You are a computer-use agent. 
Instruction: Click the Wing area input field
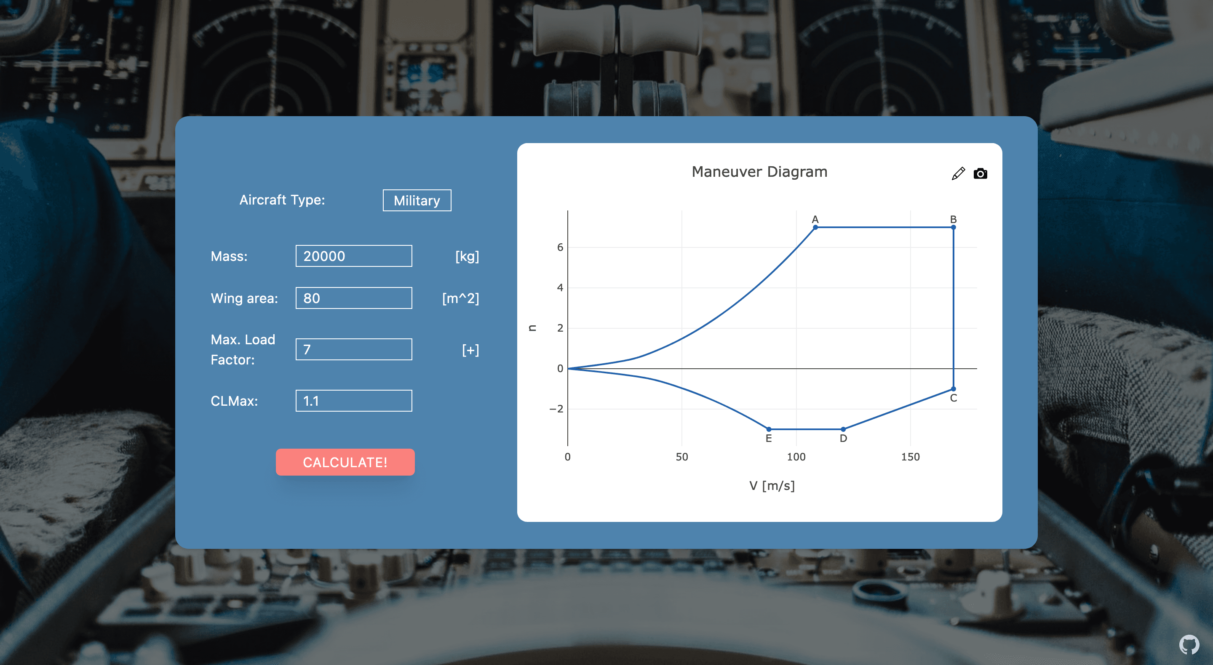(354, 298)
